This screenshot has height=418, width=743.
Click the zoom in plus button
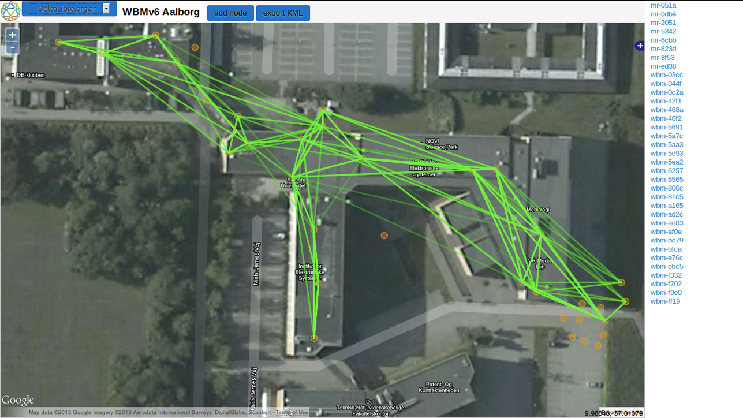(12, 35)
